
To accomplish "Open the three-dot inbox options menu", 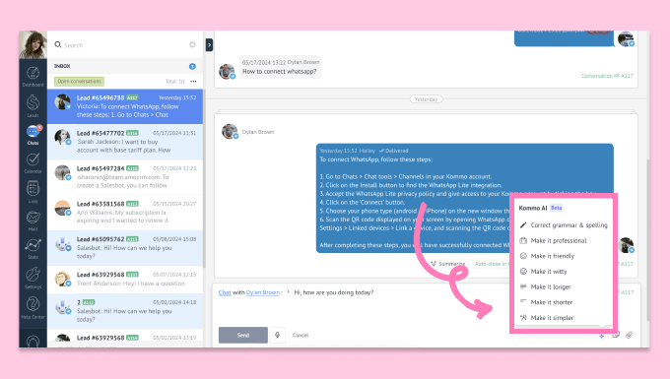I will (193, 81).
